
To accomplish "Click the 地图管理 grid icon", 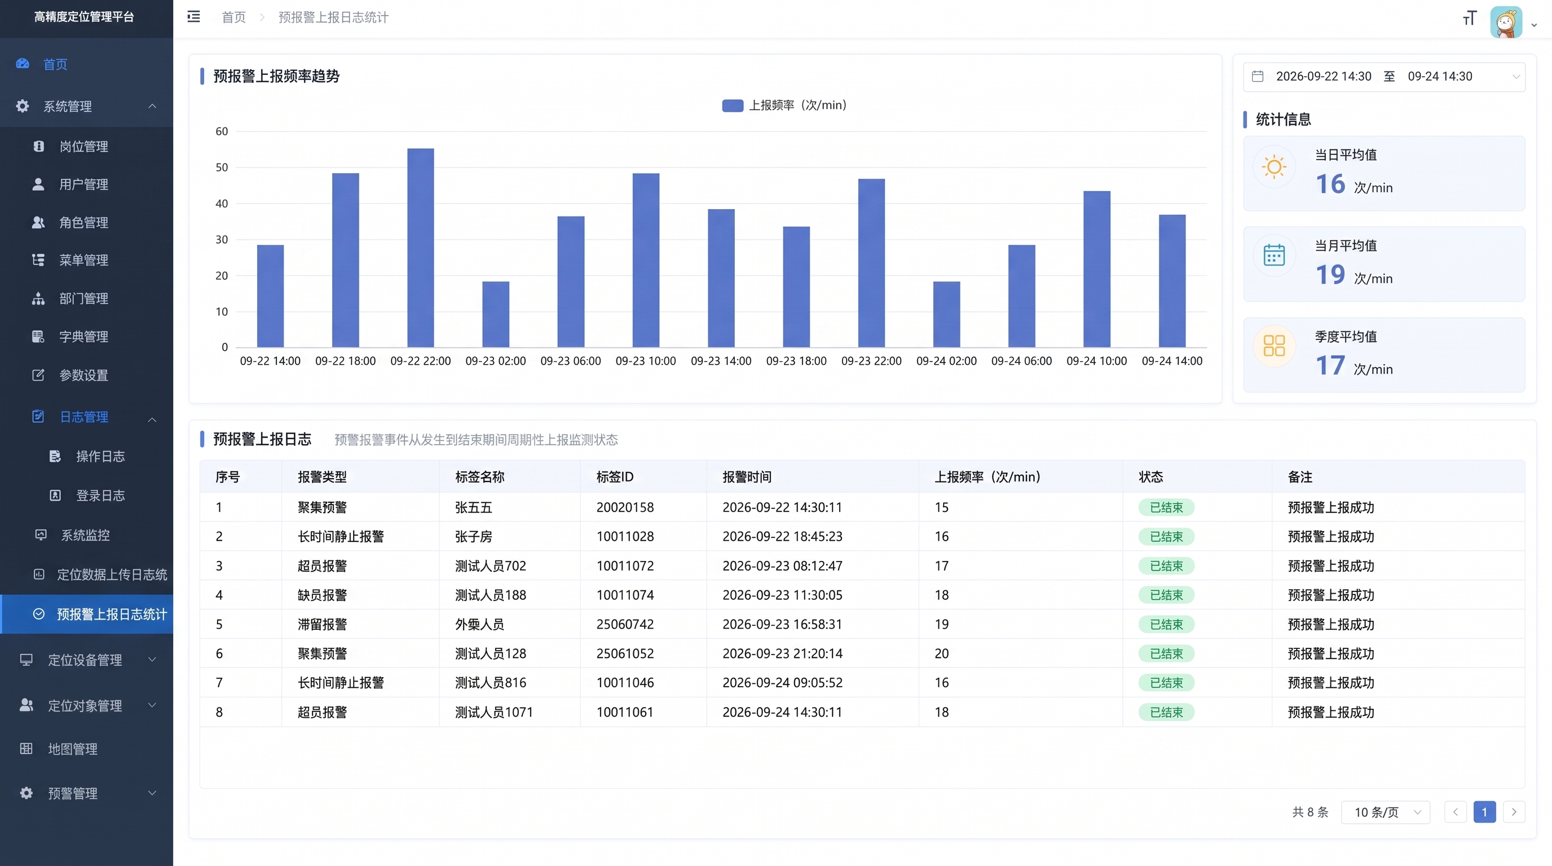I will (27, 749).
